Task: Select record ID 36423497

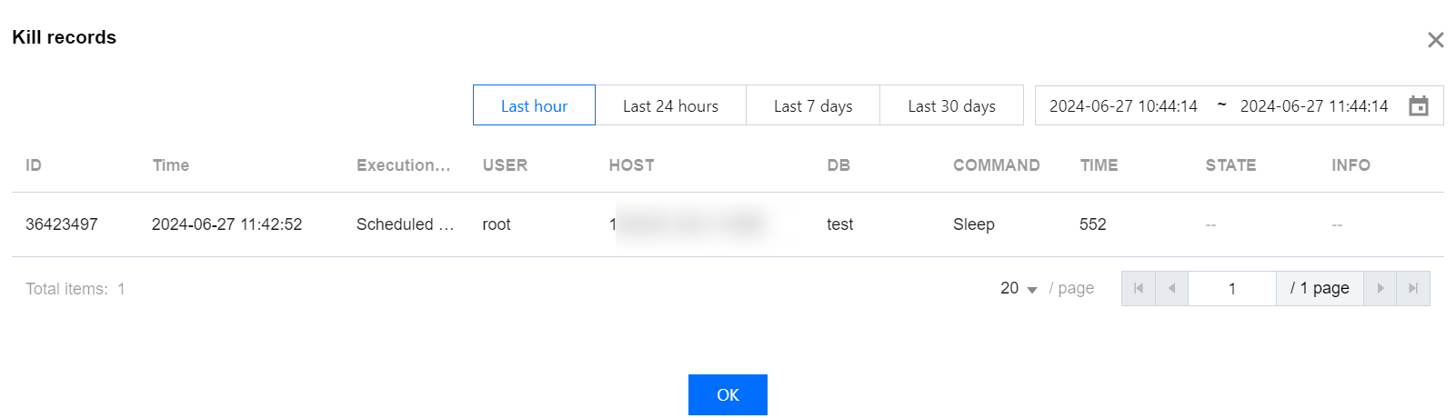Action: [x=62, y=224]
